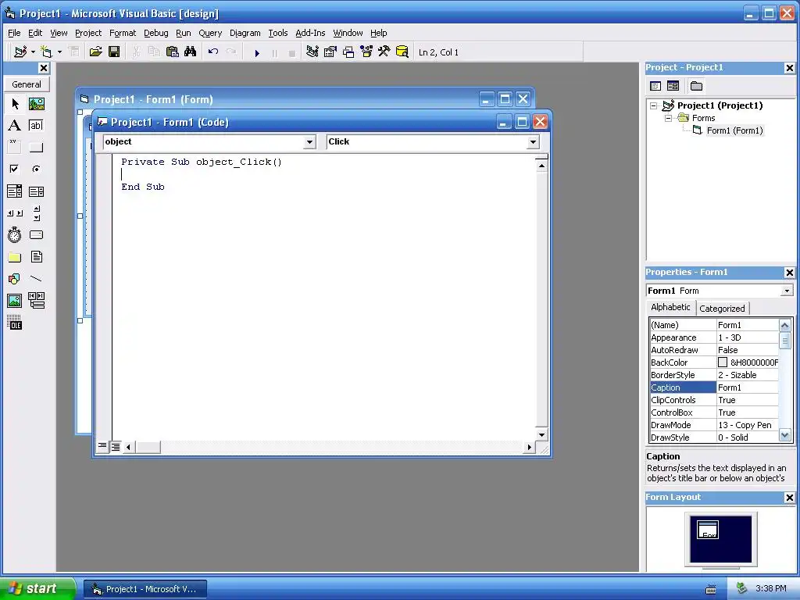Select the DirListBox folder tool
Viewport: 800px width, 600px height.
pos(15,257)
